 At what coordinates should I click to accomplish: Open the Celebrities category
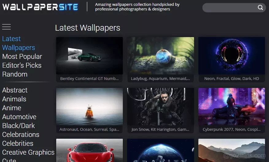tap(18, 144)
